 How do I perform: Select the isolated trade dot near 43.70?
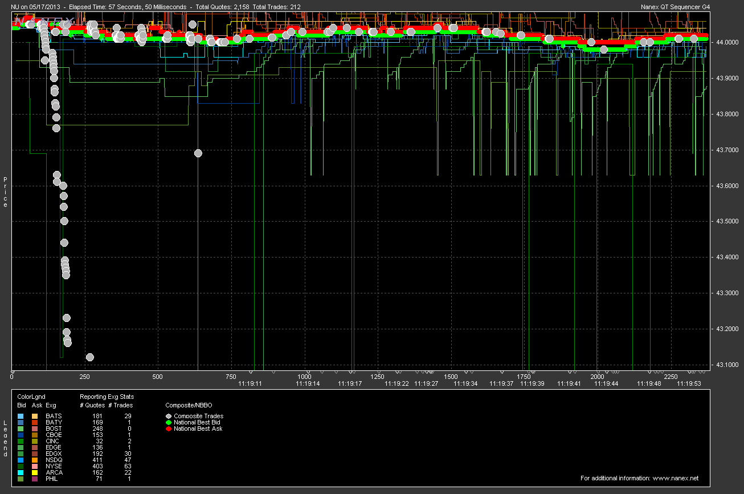pos(198,153)
